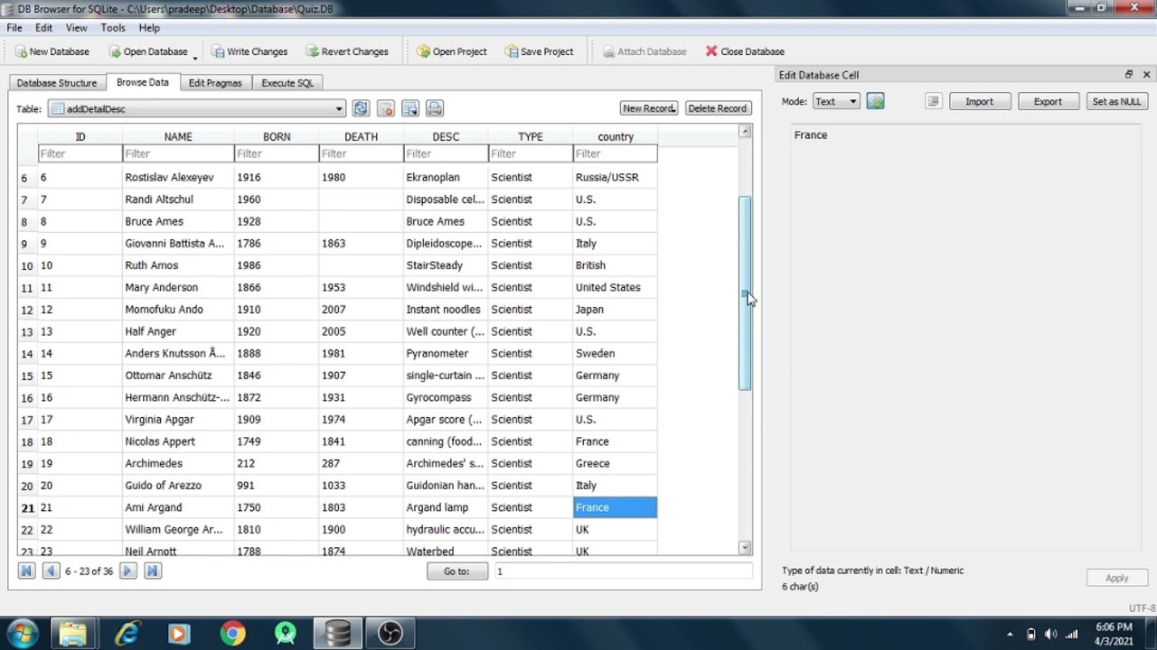Click the BORN column filter field

click(x=277, y=153)
